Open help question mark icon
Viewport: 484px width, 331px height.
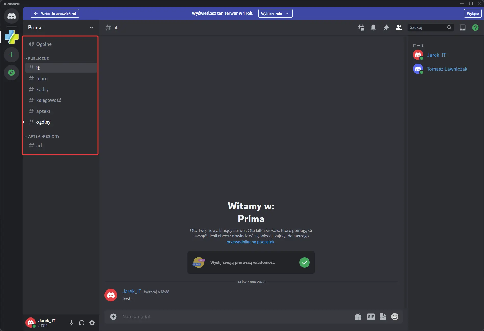point(475,28)
